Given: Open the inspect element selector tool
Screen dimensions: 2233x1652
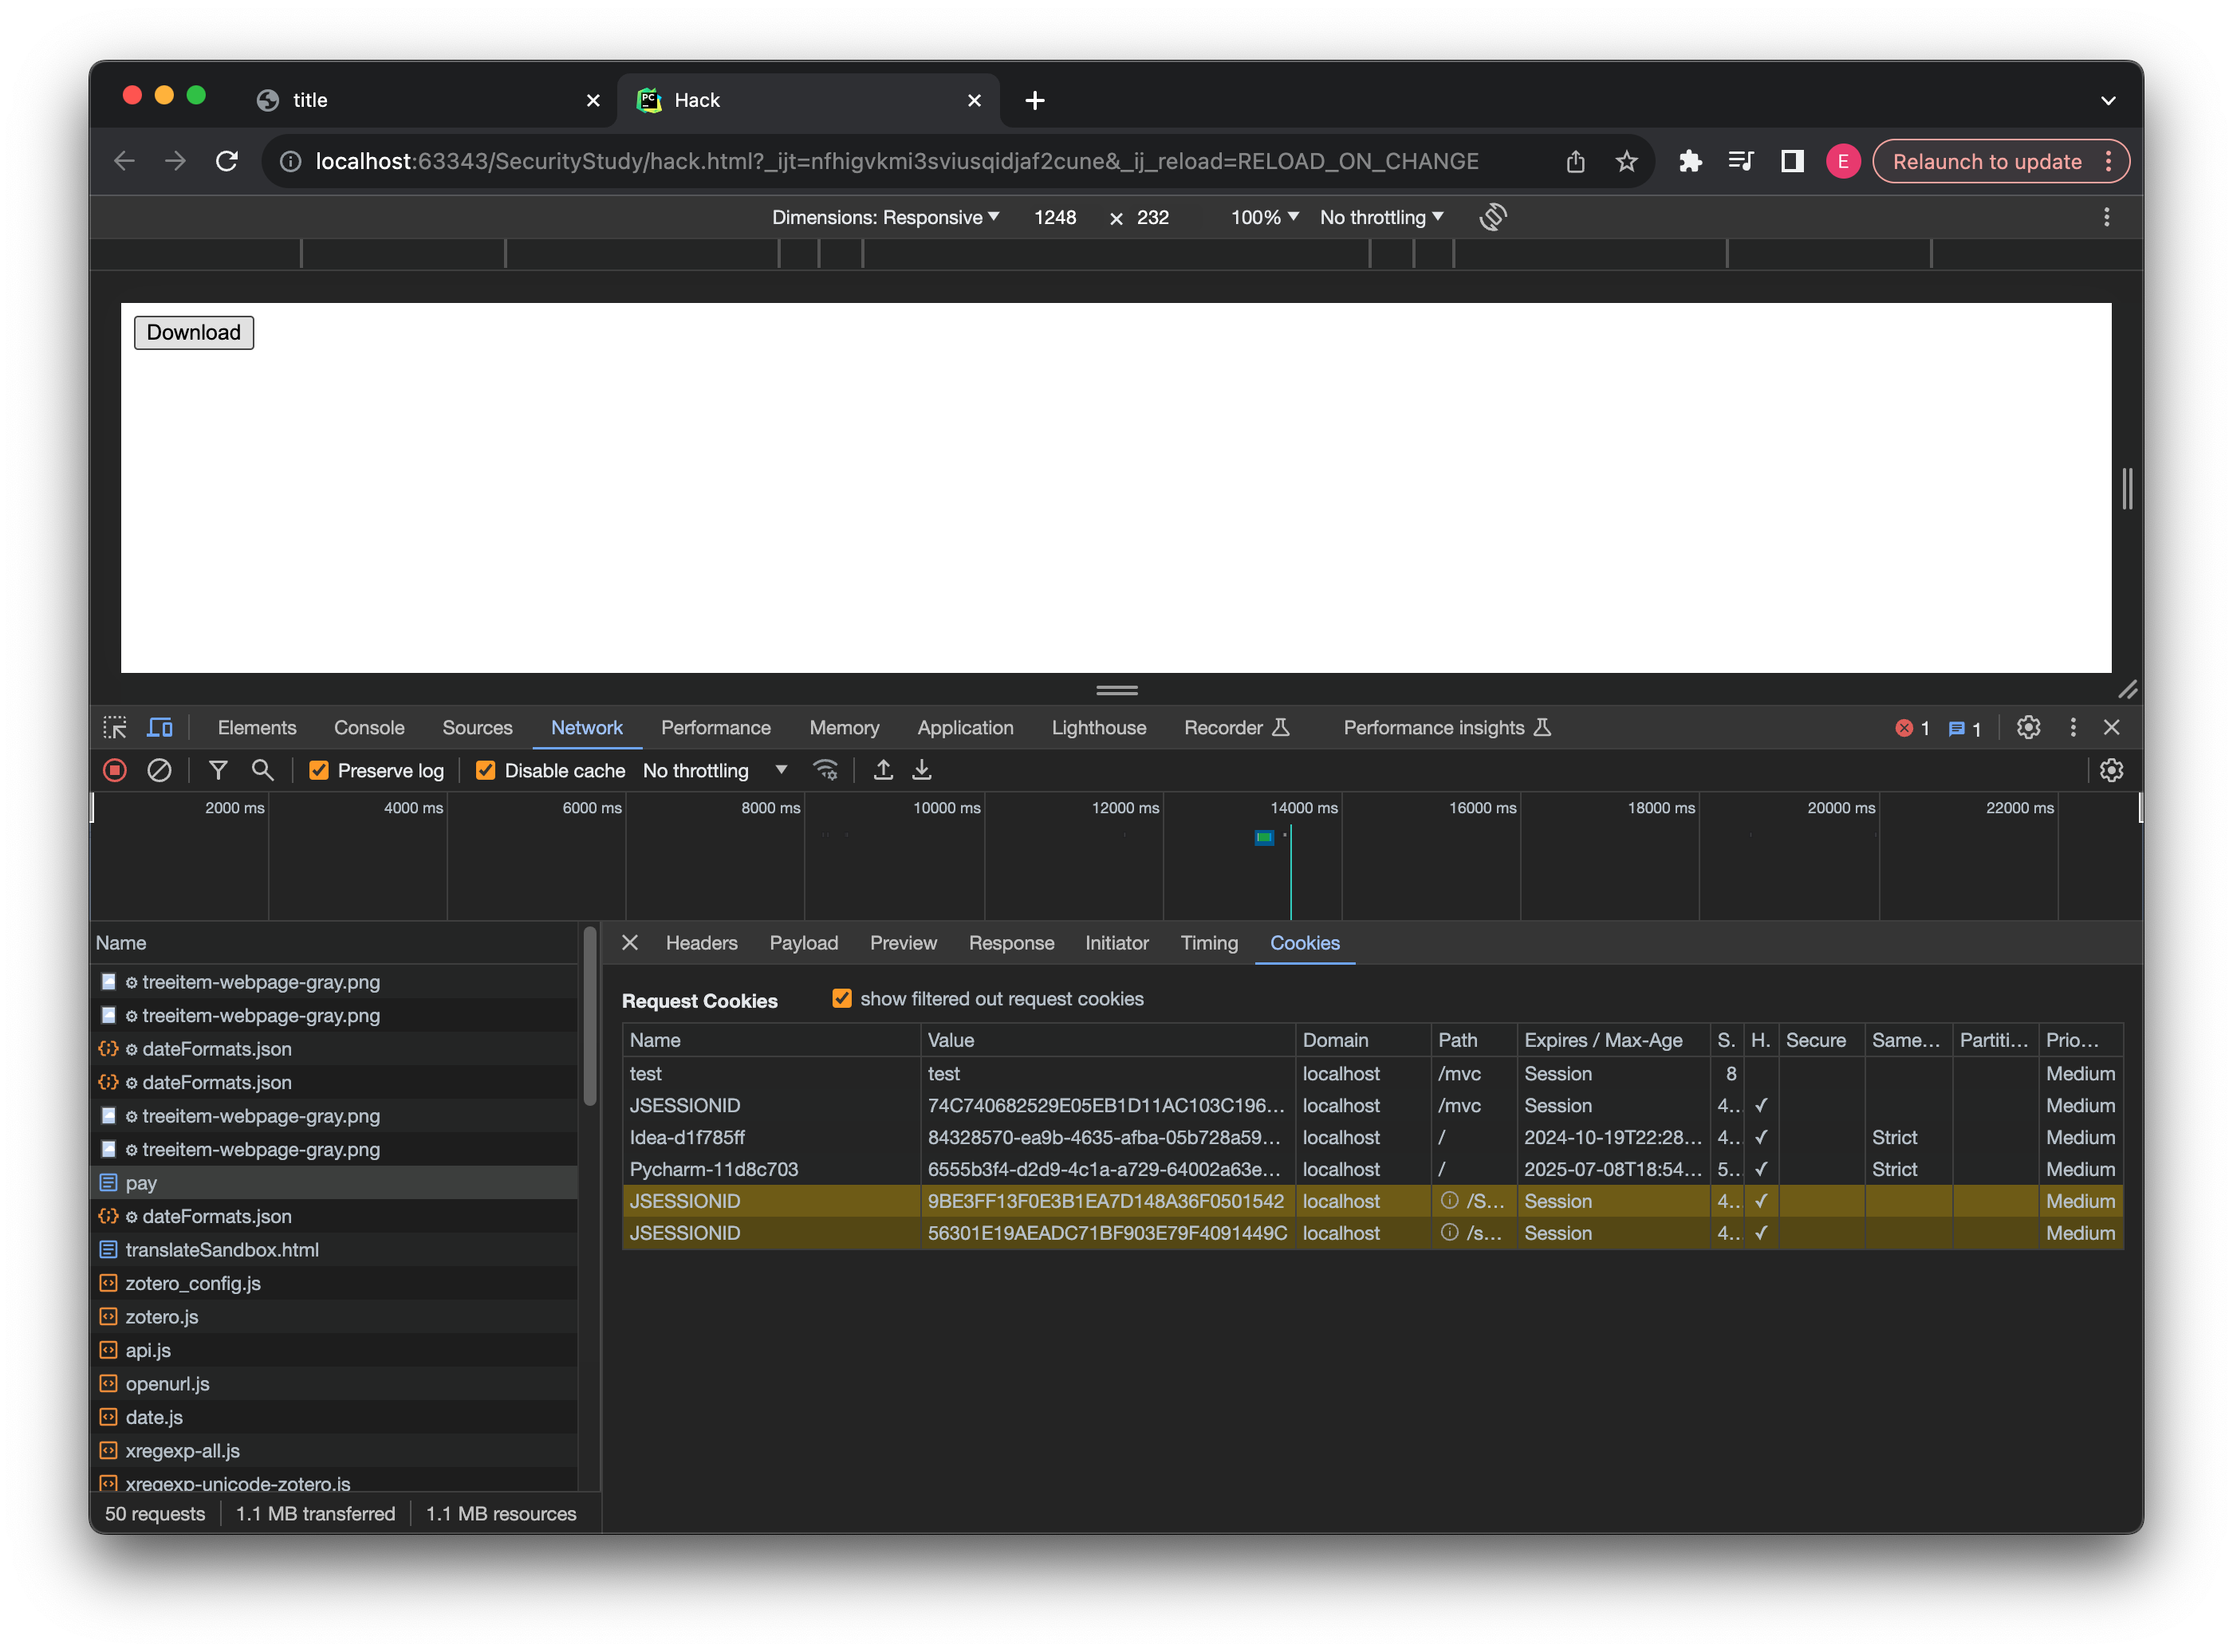Looking at the screenshot, I should [x=115, y=728].
